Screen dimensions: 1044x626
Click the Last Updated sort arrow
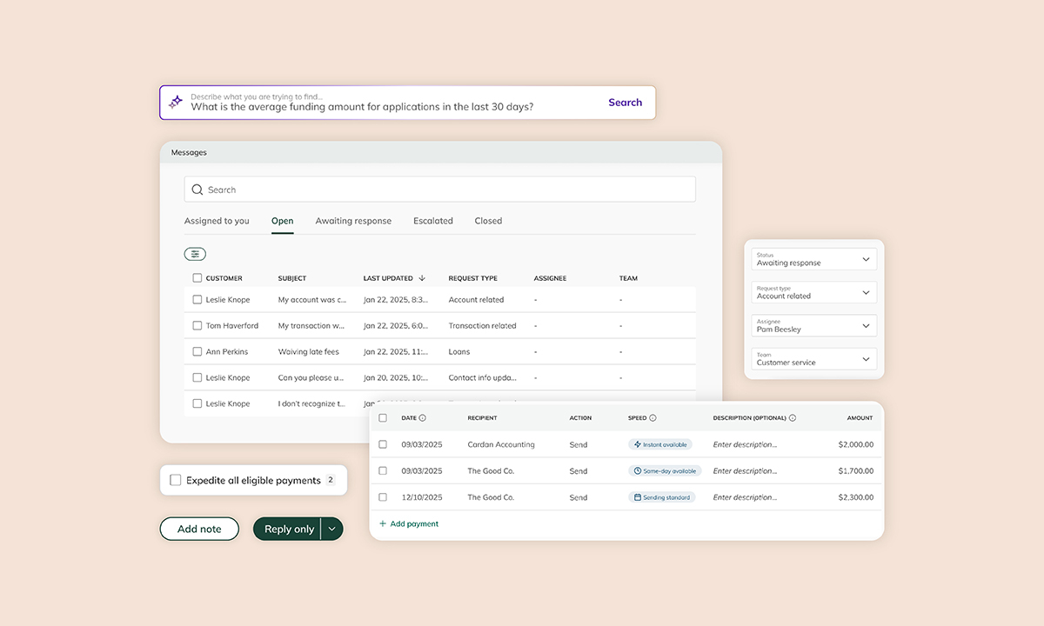422,278
